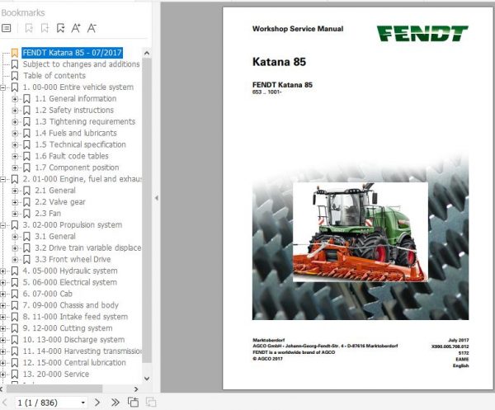
Task: Expand 2.1 General node
Action: (x=15, y=191)
